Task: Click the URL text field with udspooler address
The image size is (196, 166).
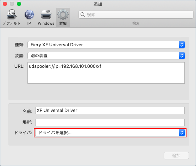Action: [106, 73]
